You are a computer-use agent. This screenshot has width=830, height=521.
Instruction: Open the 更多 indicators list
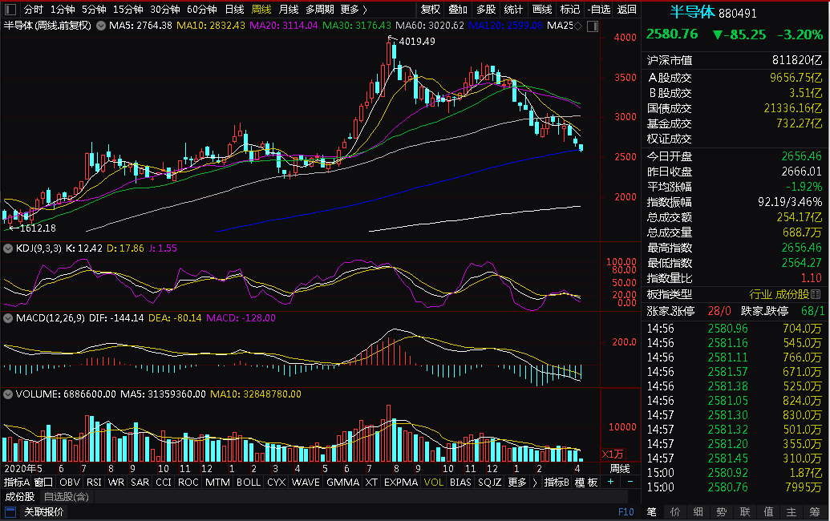point(522,482)
